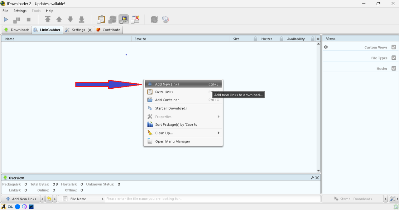Start downloads with the toolbar play icon
399x210 pixels.
(x=6, y=20)
